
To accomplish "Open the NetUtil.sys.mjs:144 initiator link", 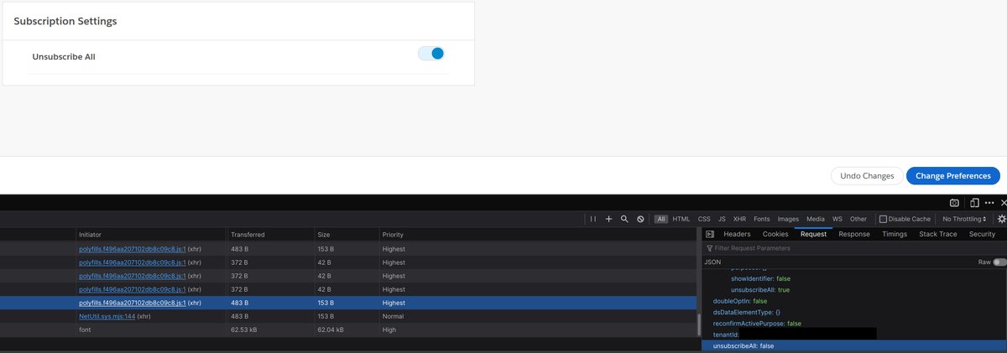I will coord(105,316).
